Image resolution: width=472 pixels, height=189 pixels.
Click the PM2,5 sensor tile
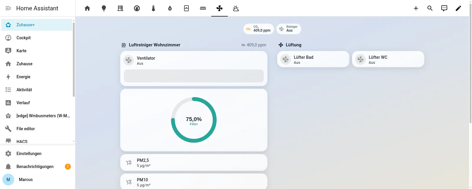(x=194, y=162)
